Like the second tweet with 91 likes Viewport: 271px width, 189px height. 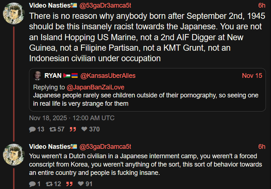point(81,184)
